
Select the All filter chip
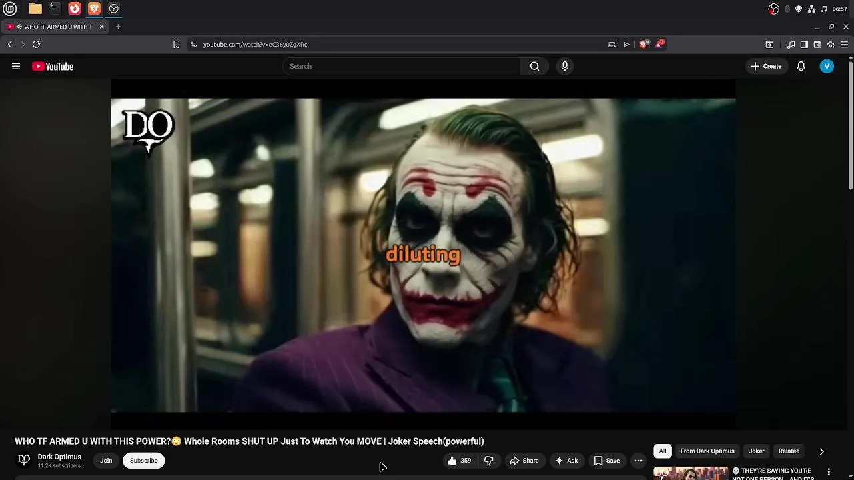point(663,451)
